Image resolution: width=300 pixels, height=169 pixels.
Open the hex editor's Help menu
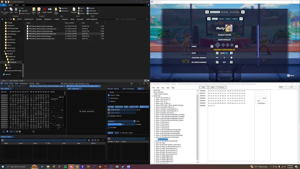[x=37, y=83]
